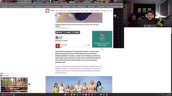Share article via X POSTEN button
Image resolution: width=172 pixels, height=96 pixels.
click(67, 33)
